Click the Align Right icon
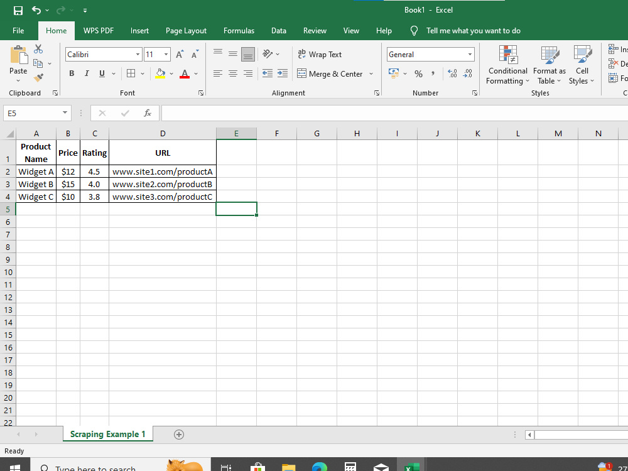The width and height of the screenshot is (628, 471). (248, 73)
